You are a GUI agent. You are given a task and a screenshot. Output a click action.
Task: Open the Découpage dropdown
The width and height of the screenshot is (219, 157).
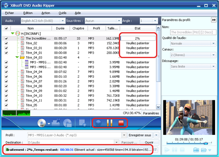[213, 66]
